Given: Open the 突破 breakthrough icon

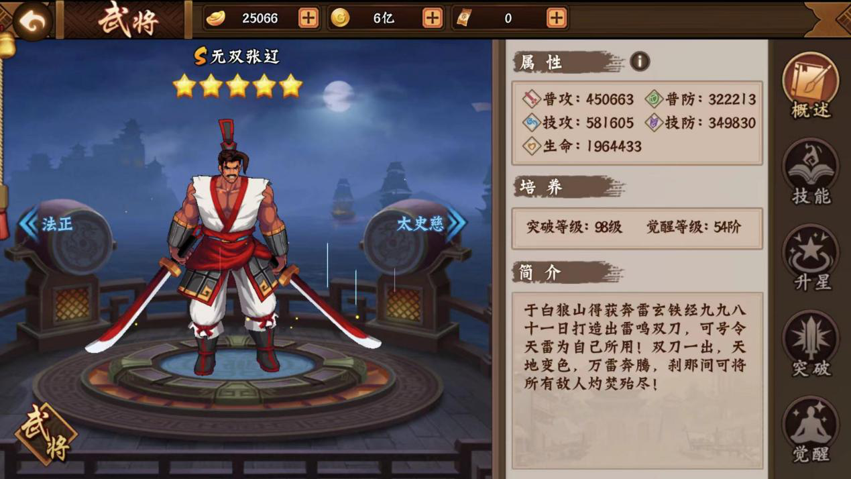Looking at the screenshot, I should click(x=811, y=343).
